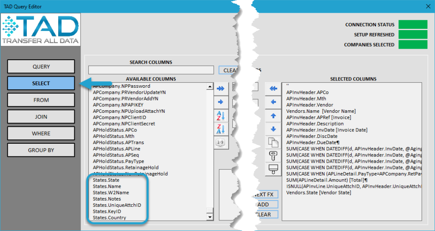This screenshot has height=231, width=435.
Task: Select APInvHeader.InvDate [Invoice Date] row
Action: 327,130
